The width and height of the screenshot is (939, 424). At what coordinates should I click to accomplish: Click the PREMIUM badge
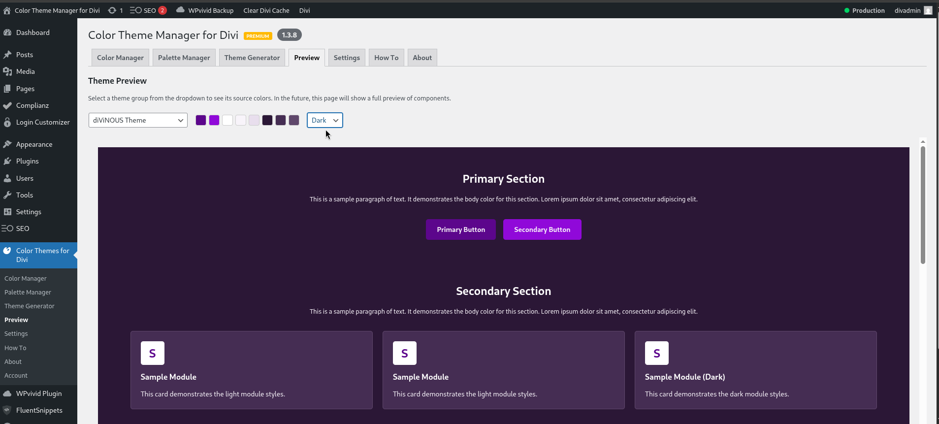[x=258, y=36]
